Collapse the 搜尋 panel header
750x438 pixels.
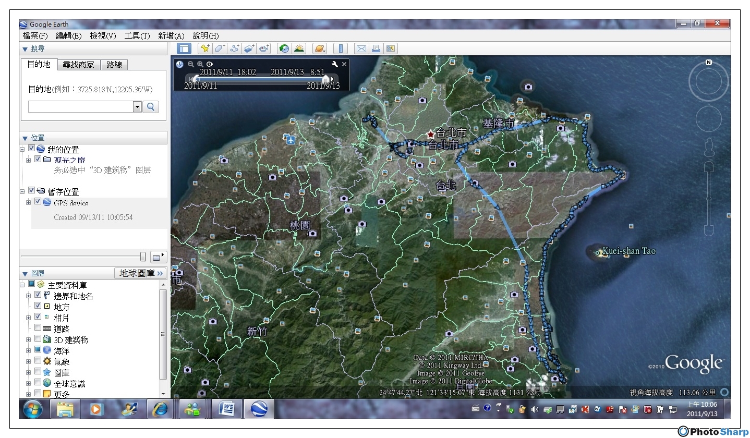coord(93,48)
